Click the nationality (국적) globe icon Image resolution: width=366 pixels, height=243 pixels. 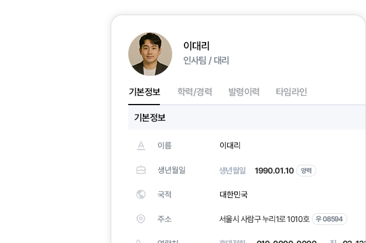click(x=141, y=195)
